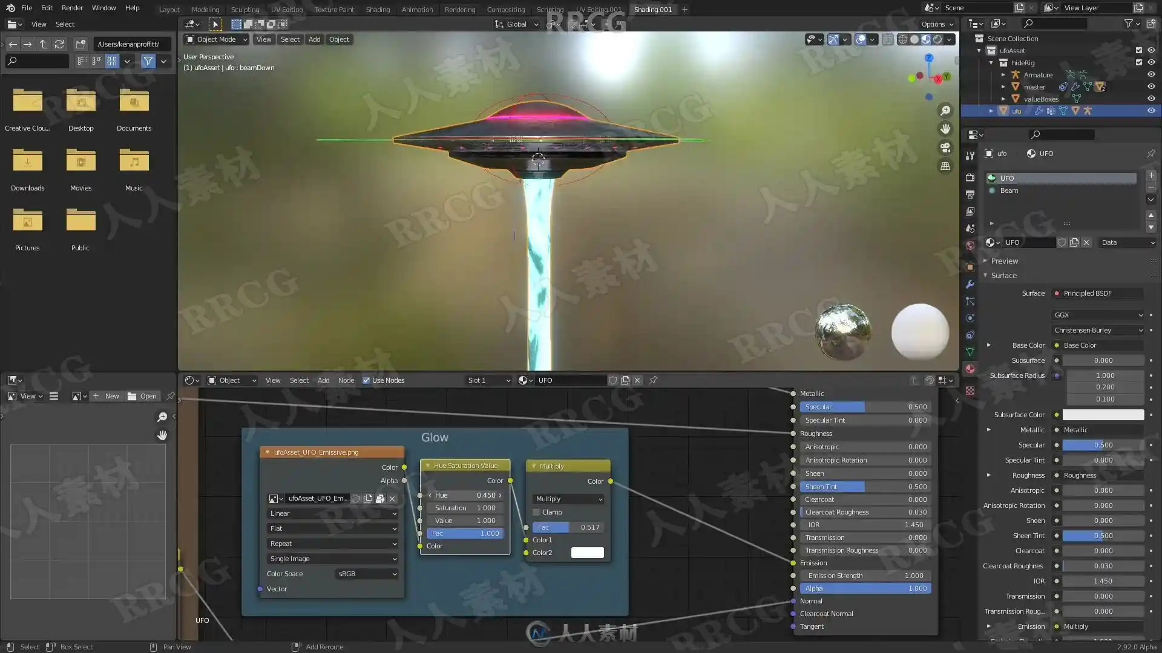Click the New image button
The height and width of the screenshot is (653, 1162).
[107, 396]
